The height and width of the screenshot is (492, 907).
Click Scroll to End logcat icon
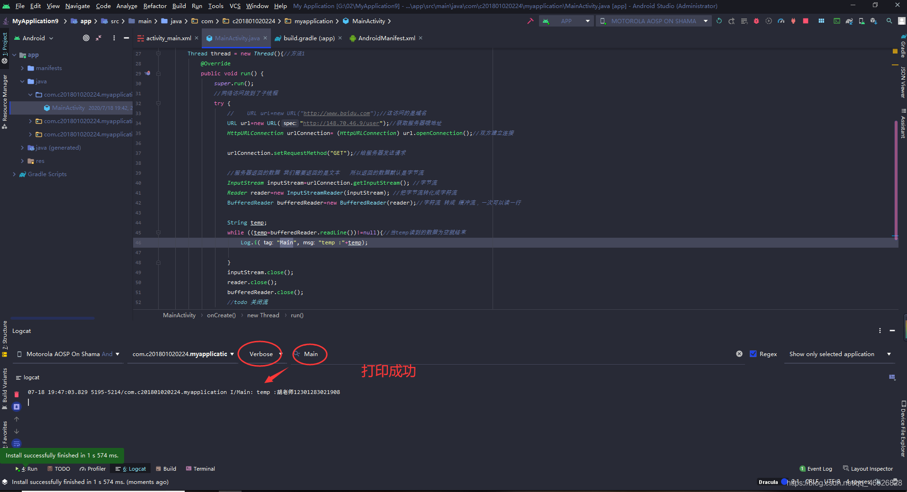(17, 407)
